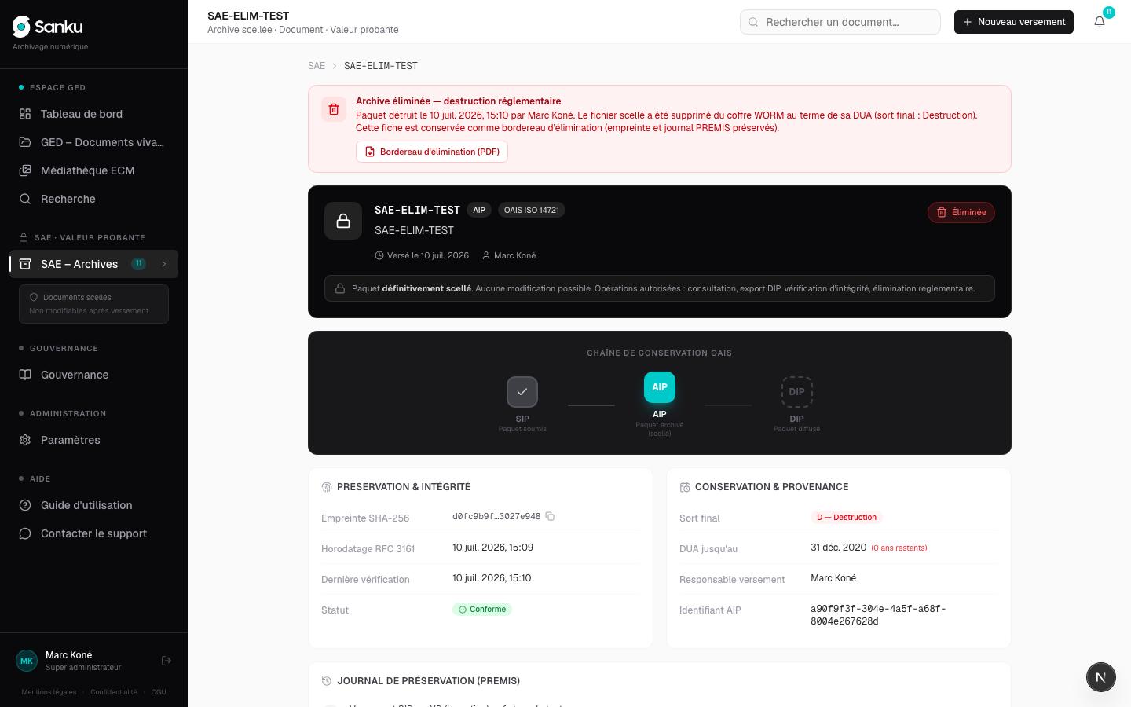Click the count badge on SAE – Archives
The width and height of the screenshot is (1131, 707).
(x=139, y=264)
